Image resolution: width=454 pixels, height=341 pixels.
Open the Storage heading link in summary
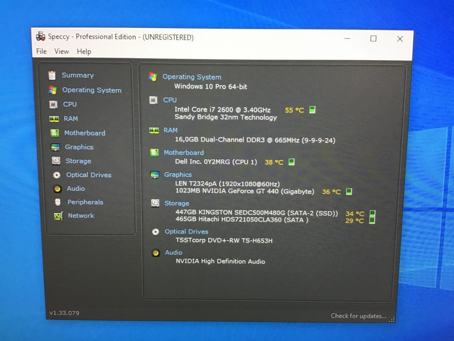pyautogui.click(x=176, y=203)
